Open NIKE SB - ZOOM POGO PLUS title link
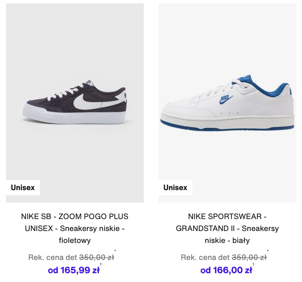 [x=75, y=228]
